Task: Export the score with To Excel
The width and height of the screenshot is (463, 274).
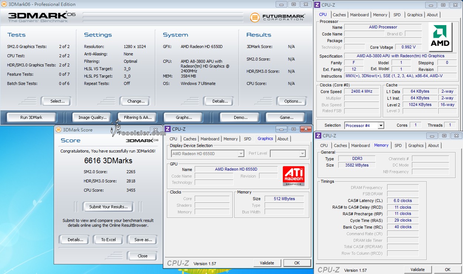Action: pyautogui.click(x=108, y=240)
